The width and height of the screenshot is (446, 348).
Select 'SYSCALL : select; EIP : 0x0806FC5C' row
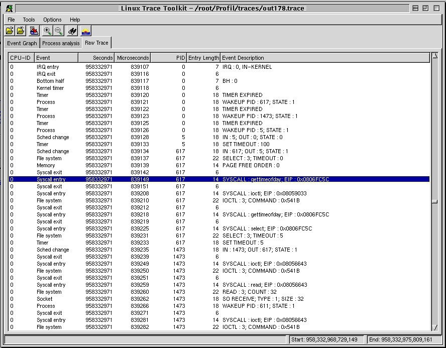pos(219,228)
